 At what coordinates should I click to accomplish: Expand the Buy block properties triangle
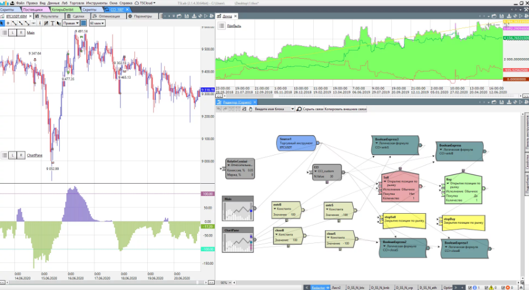[447, 184]
